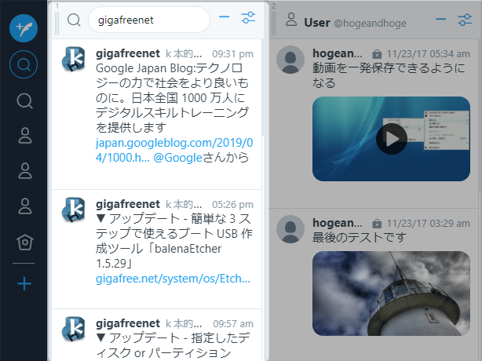Image resolution: width=482 pixels, height=361 pixels.
Task: Select the third user column icon in sidebar
Action: [x=25, y=206]
